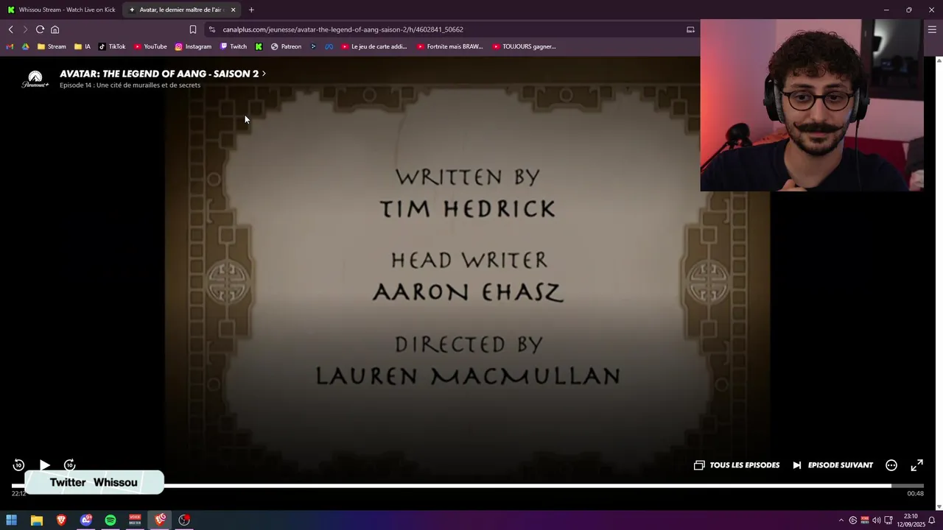Open Brave browser from the taskbar
943x530 pixels.
pyautogui.click(x=61, y=520)
